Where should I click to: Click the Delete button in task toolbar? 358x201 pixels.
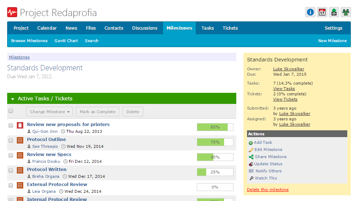pyautogui.click(x=133, y=112)
